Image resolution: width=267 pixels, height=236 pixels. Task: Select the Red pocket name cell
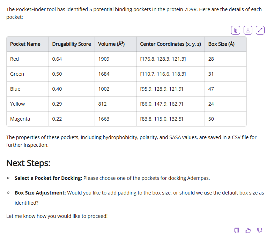coord(15,59)
